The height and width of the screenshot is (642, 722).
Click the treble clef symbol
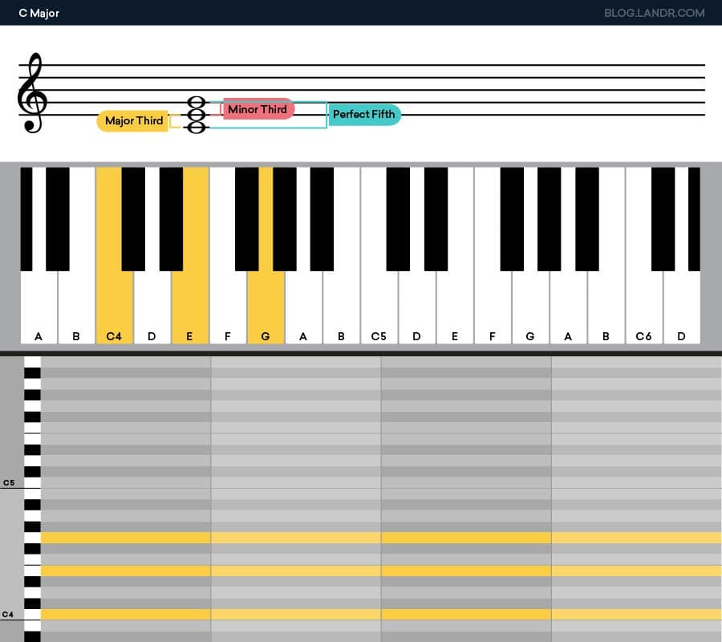point(32,92)
